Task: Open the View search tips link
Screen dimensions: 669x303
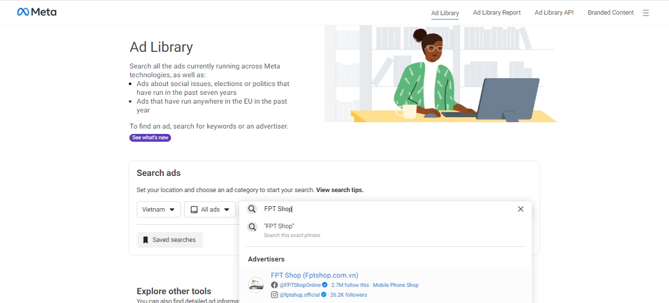Action: (340, 190)
